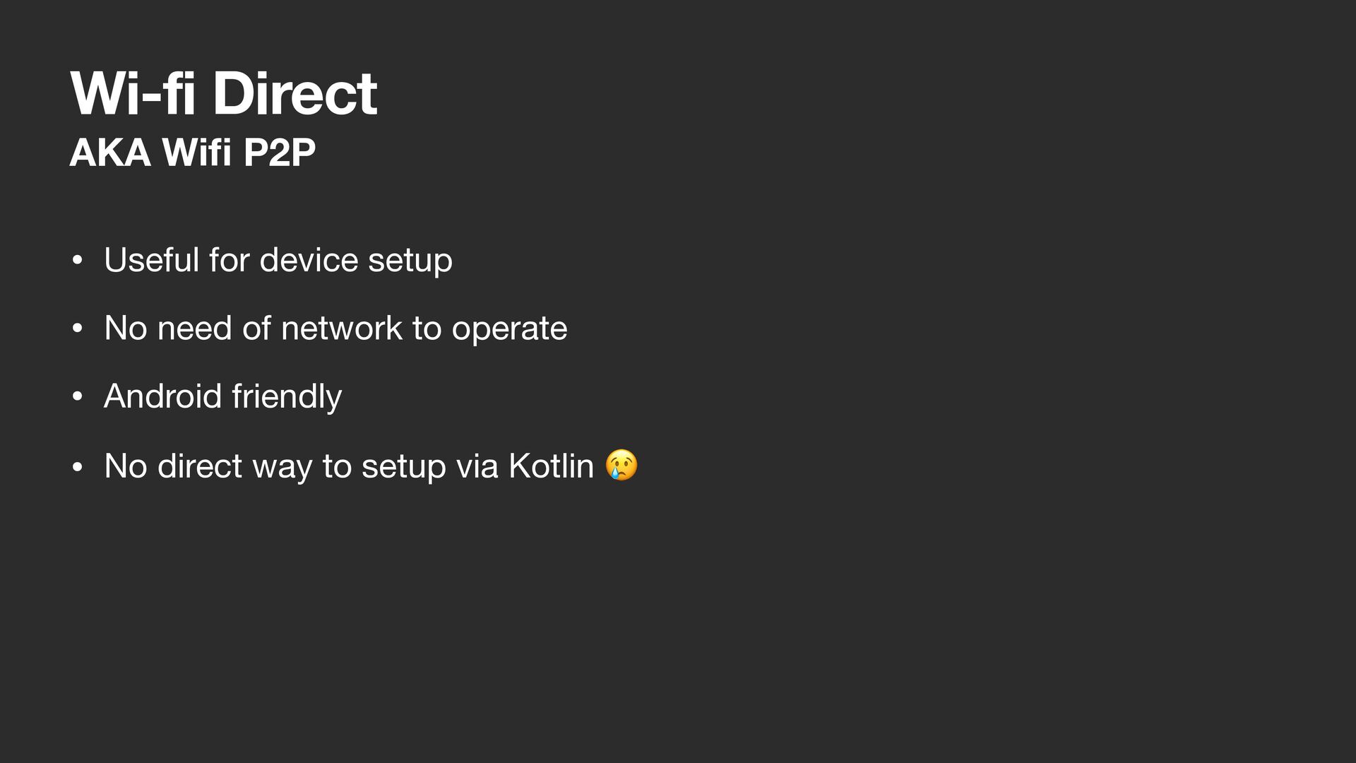This screenshot has width=1356, height=763.
Task: Click the bullet dot before "Android"
Action: coord(78,396)
